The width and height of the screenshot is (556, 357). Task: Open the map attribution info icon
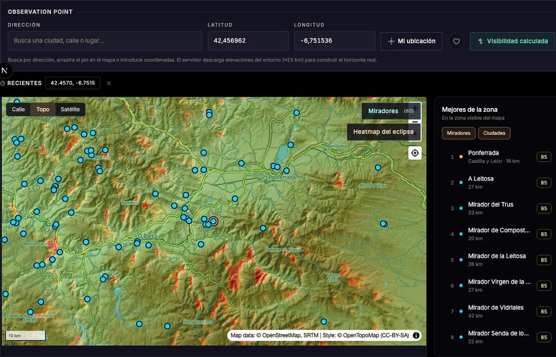416,335
